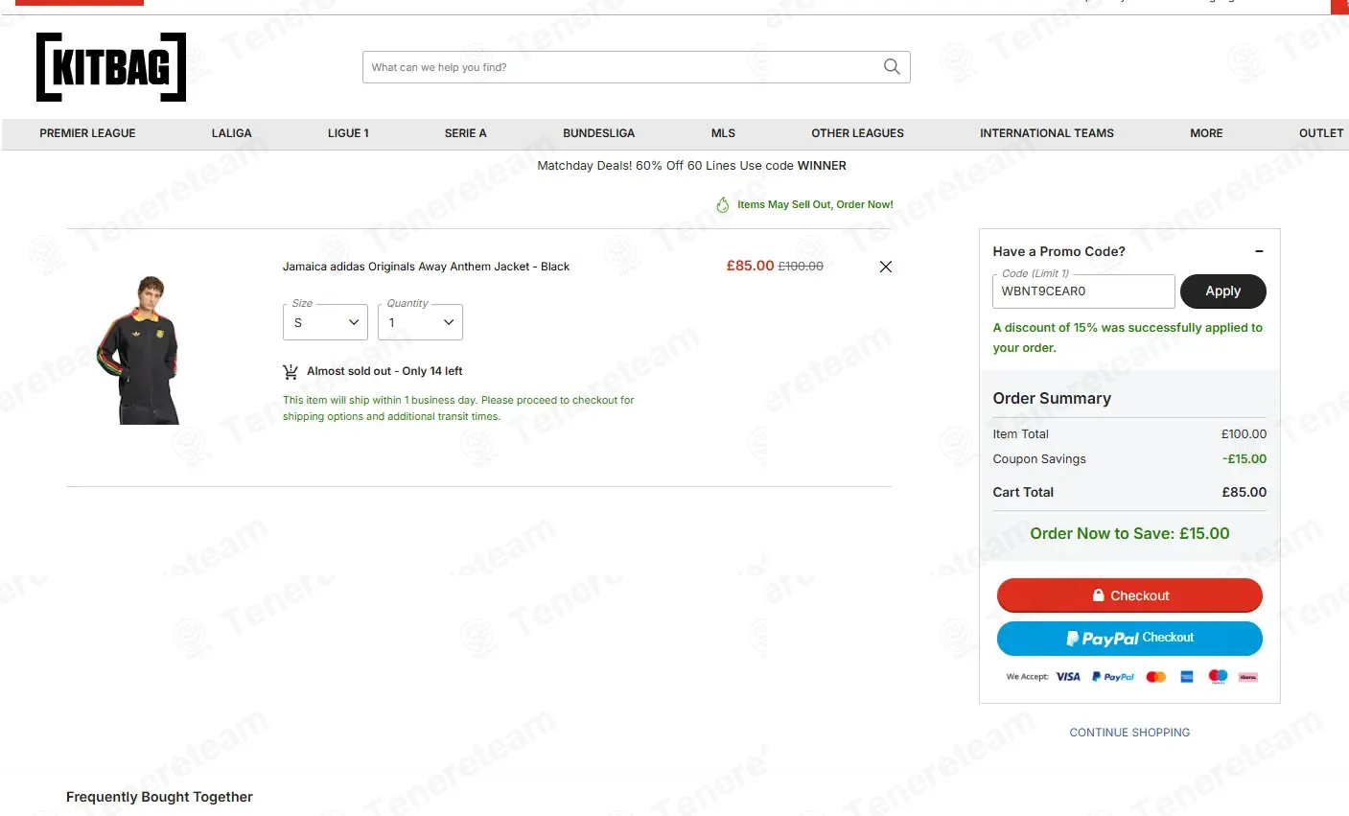
Task: Open the More menu
Action: tap(1206, 133)
